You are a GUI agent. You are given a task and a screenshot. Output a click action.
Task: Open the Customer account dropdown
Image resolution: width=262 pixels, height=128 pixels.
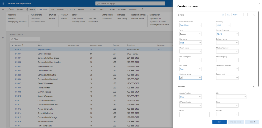pos(200,25)
